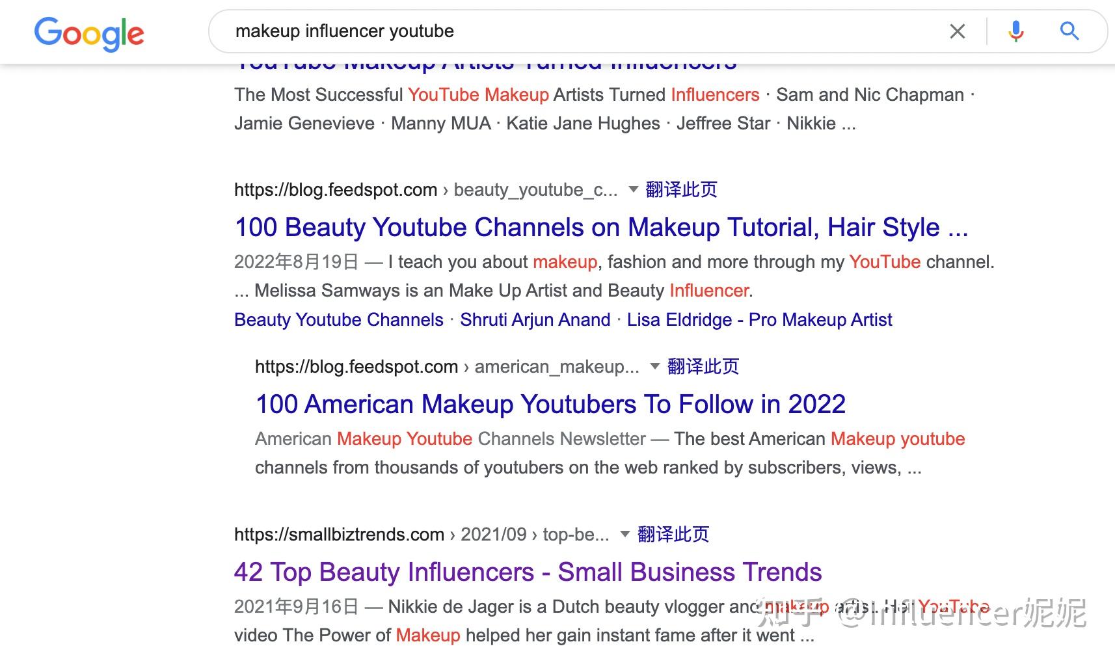Click the snippet text 'Nikkie de Jager is a Dutch beauty vlogger'
The width and height of the screenshot is (1115, 657).
(556, 607)
